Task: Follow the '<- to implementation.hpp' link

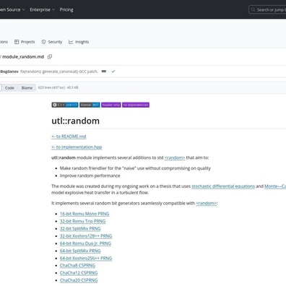Action: click(x=77, y=147)
